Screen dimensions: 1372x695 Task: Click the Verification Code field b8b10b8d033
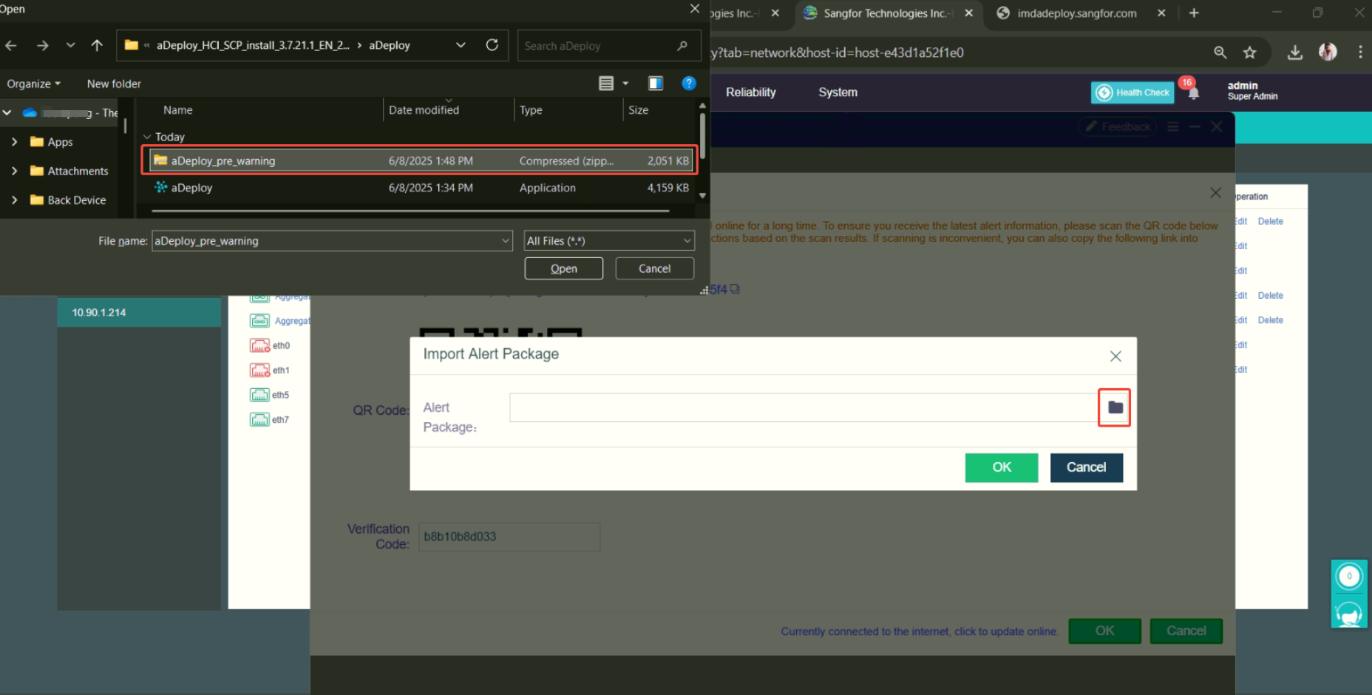(x=509, y=537)
